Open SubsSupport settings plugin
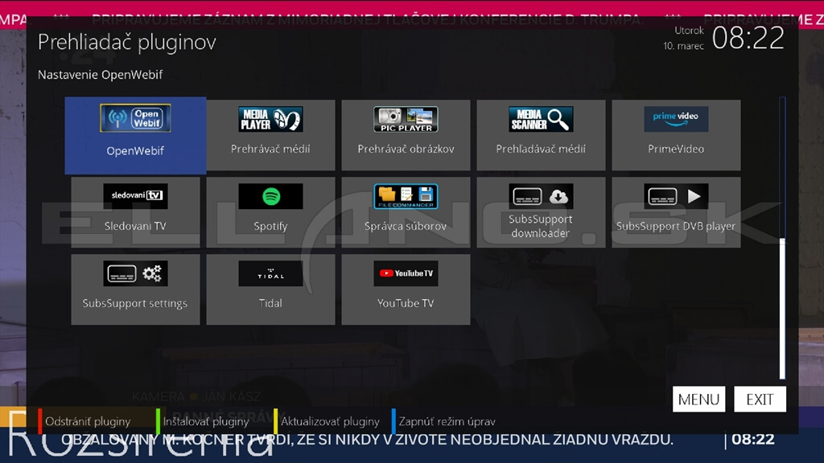824x463 pixels. pyautogui.click(x=135, y=289)
